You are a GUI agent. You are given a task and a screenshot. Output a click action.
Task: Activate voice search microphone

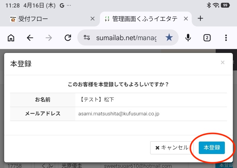tap(188, 38)
